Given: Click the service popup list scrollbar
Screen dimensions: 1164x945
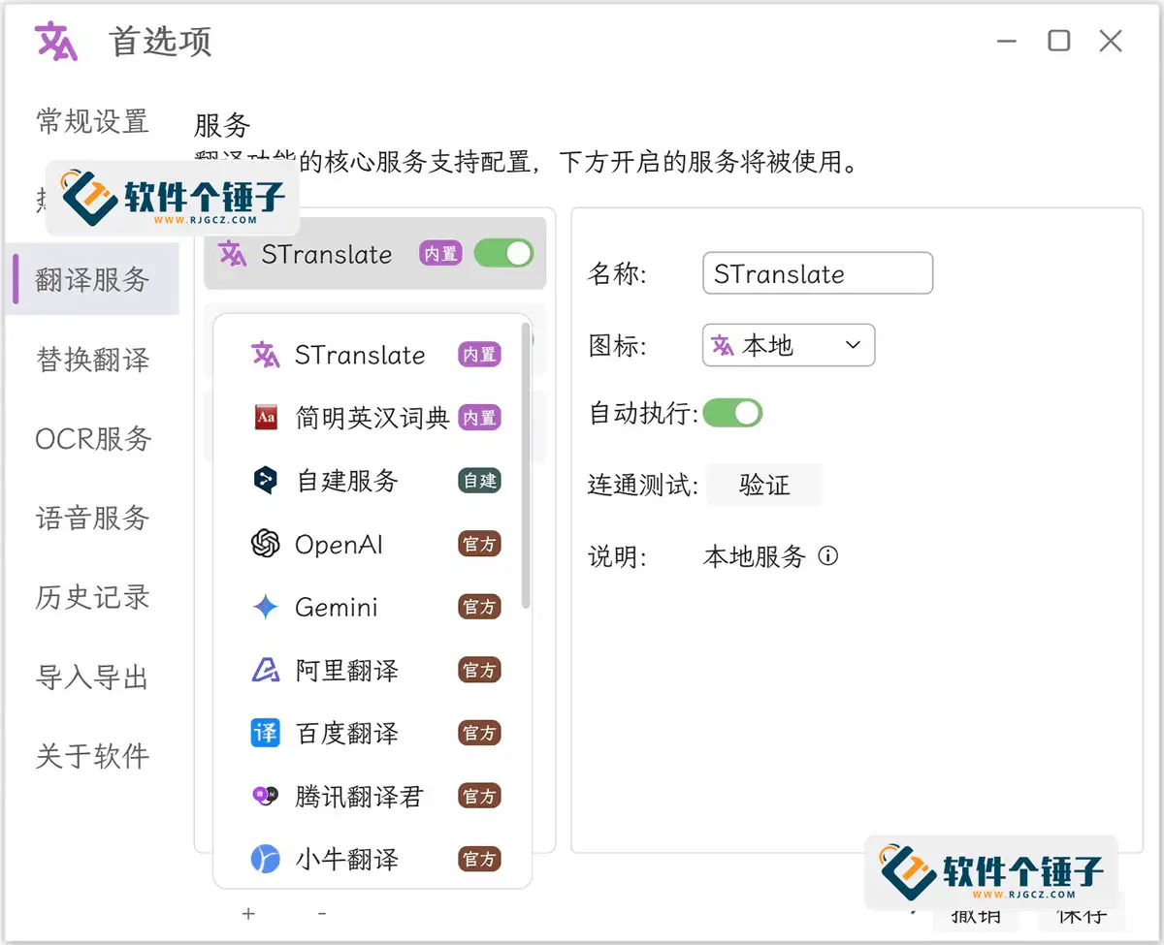Looking at the screenshot, I should [x=526, y=465].
